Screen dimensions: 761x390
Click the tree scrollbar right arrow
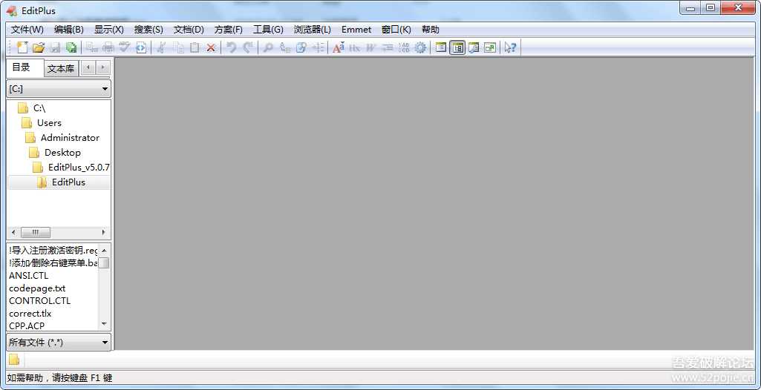103,232
